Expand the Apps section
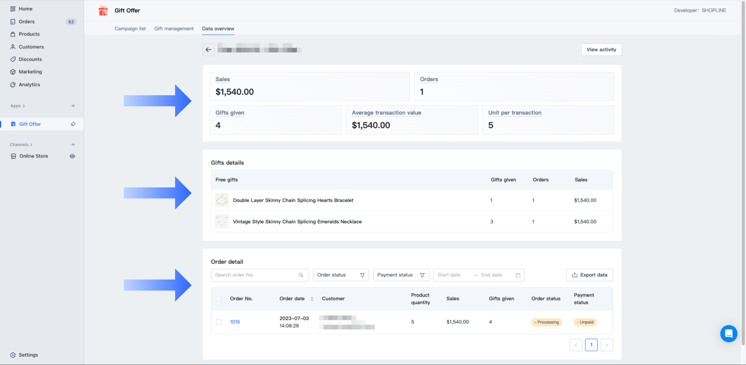This screenshot has width=746, height=365. (x=18, y=106)
